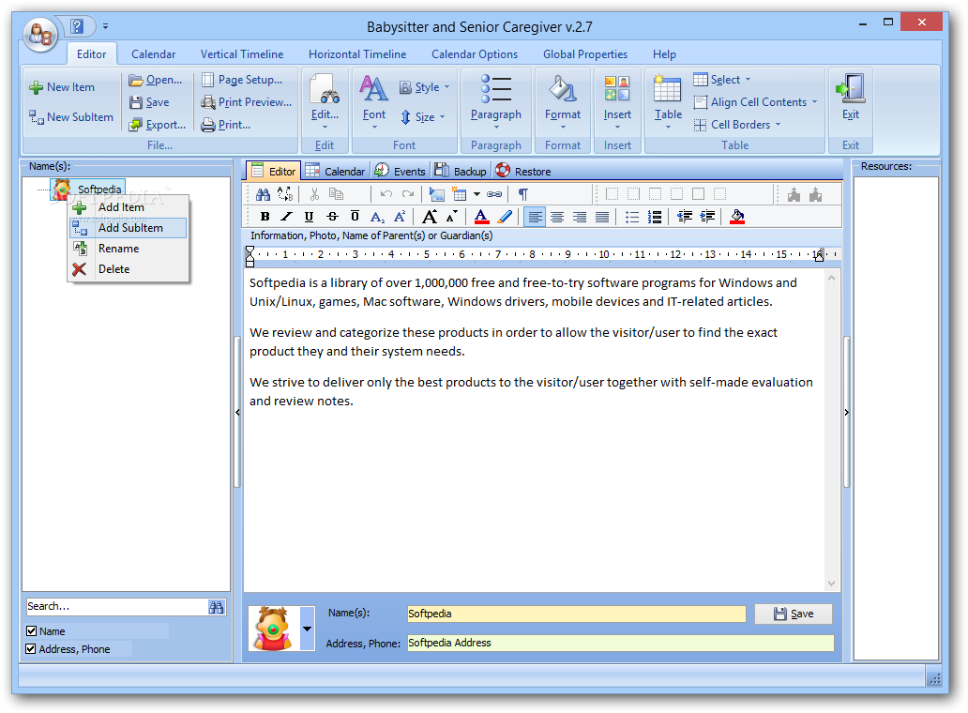The width and height of the screenshot is (968, 713).
Task: Click the Exit ribbon button
Action: click(x=851, y=97)
